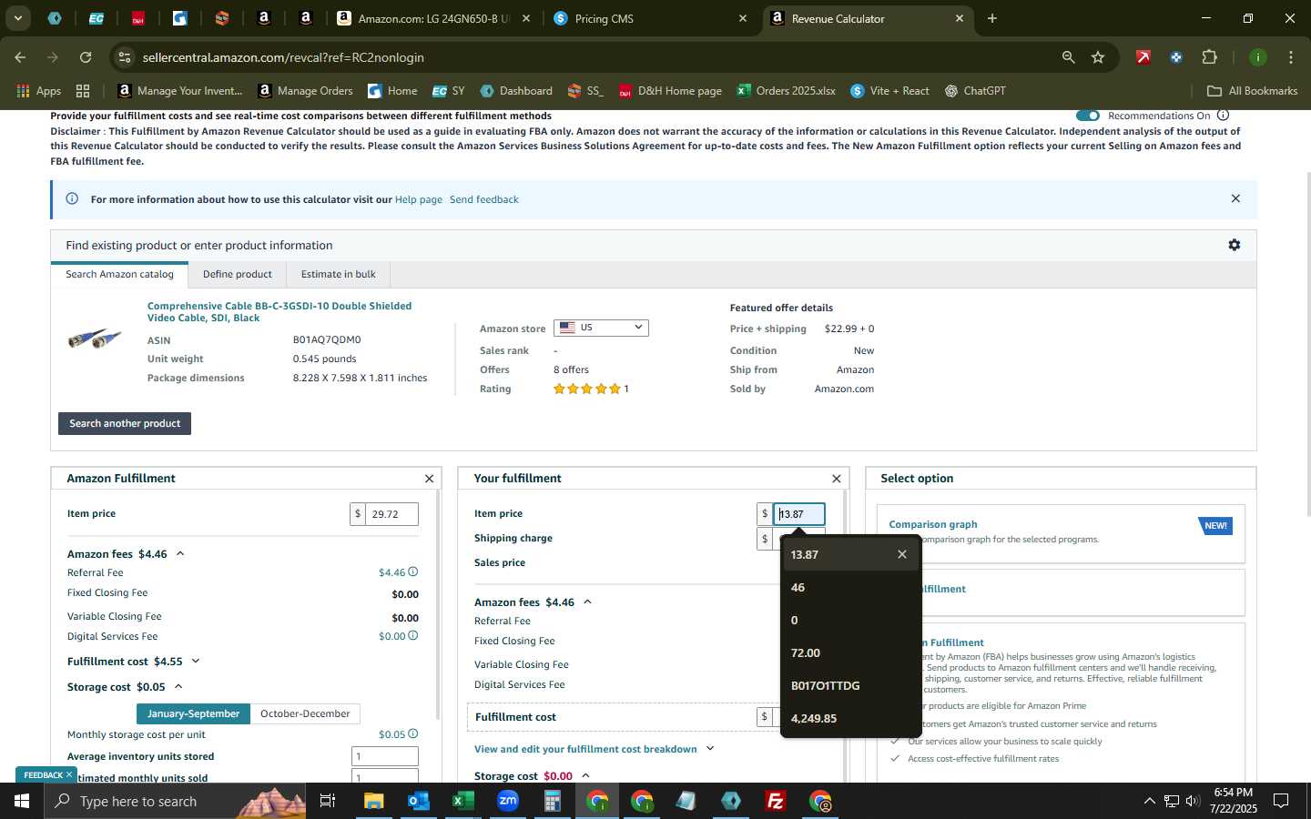
Task: Switch to Search Amazon catalog tab
Action: [119, 274]
